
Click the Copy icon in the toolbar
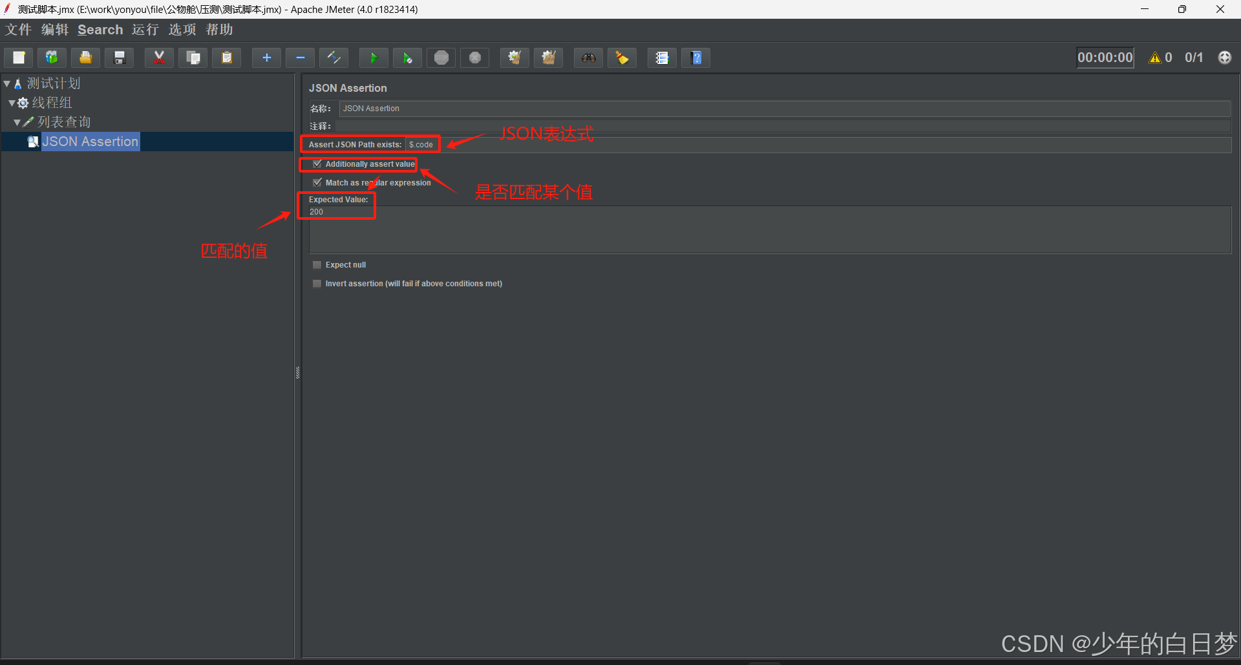click(x=193, y=58)
